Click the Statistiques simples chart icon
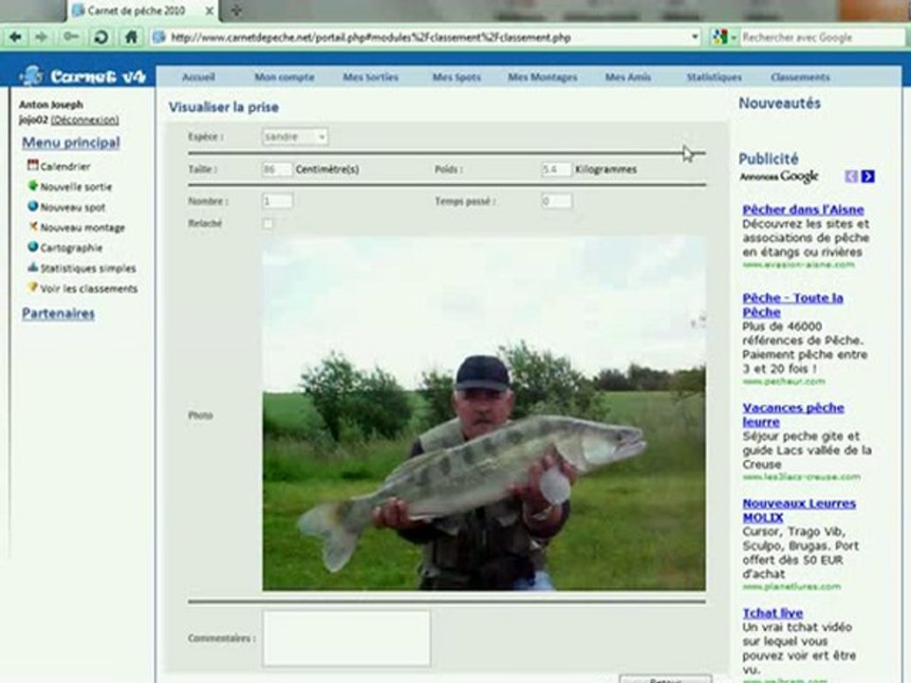 pos(32,268)
